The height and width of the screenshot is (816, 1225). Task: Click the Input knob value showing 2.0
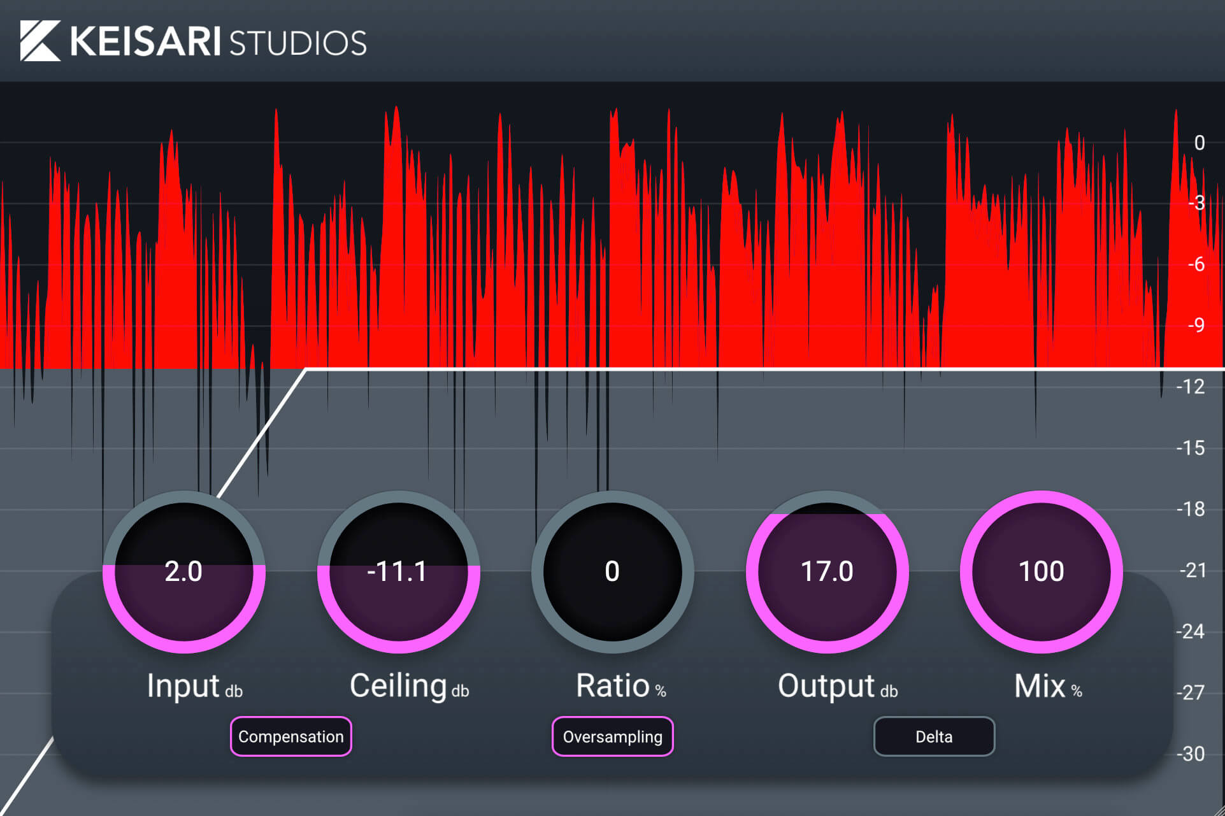(x=183, y=572)
